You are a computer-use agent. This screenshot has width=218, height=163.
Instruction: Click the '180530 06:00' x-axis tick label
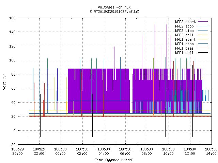125,151
